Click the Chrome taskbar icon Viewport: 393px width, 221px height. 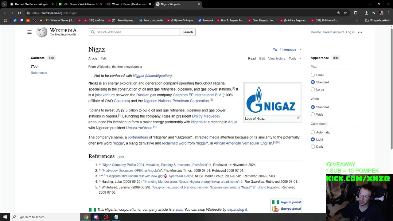click(x=86, y=217)
